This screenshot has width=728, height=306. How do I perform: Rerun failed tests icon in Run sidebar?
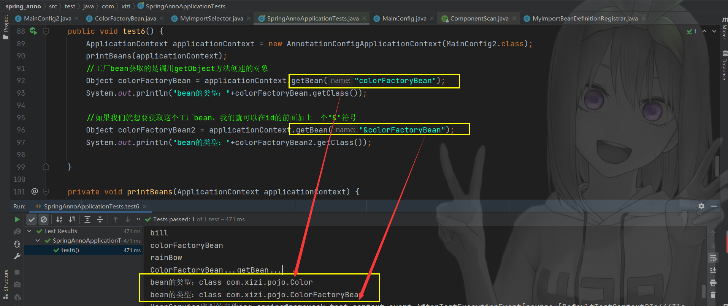[17, 231]
